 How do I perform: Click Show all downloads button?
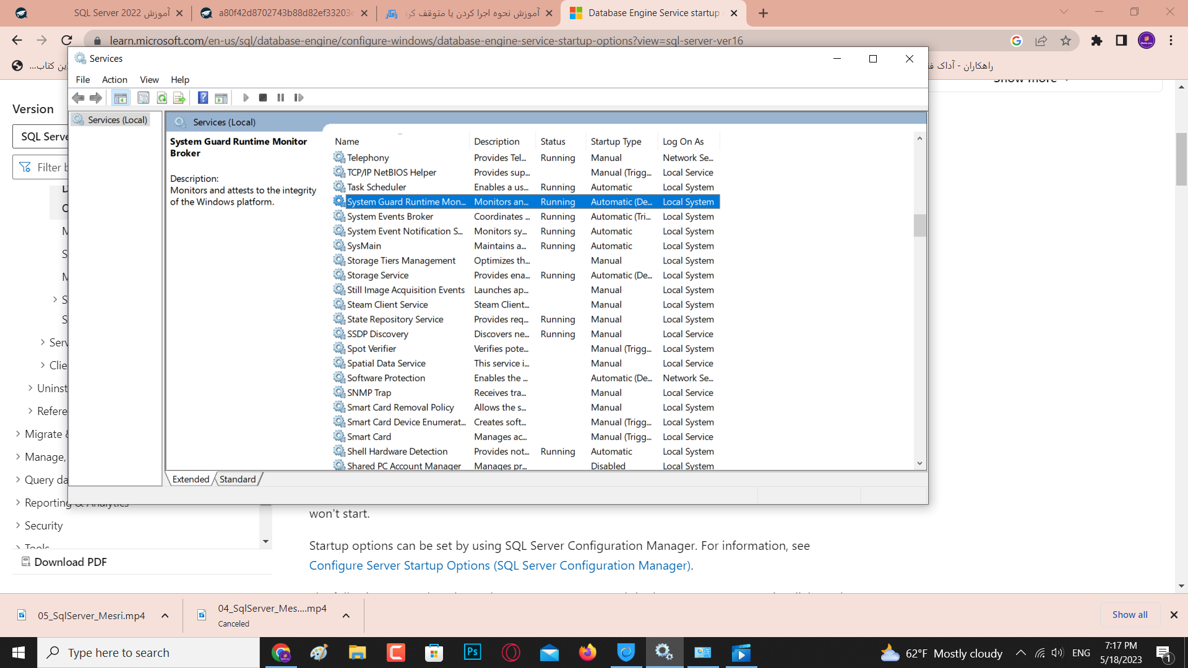point(1129,615)
